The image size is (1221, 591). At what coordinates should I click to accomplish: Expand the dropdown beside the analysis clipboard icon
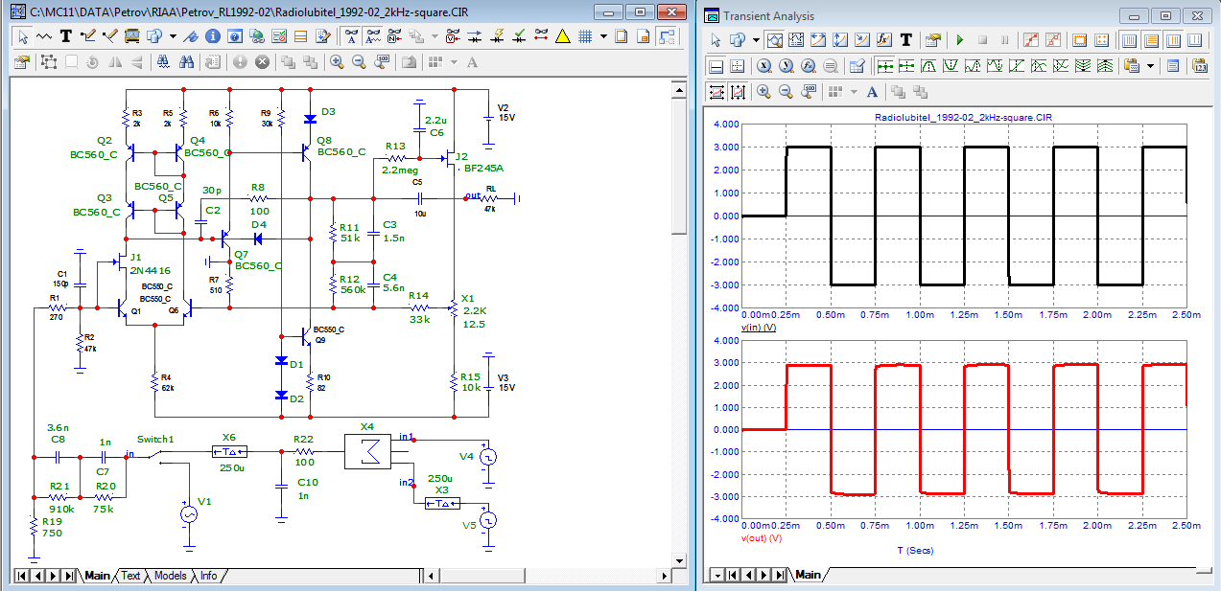point(1149,66)
